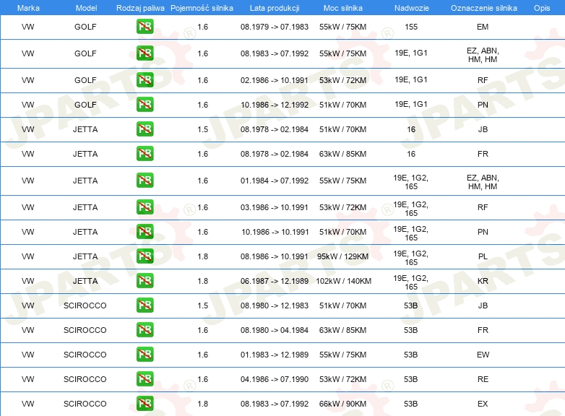Click the fuel icon in SCIROCCO FR row

coord(145,330)
